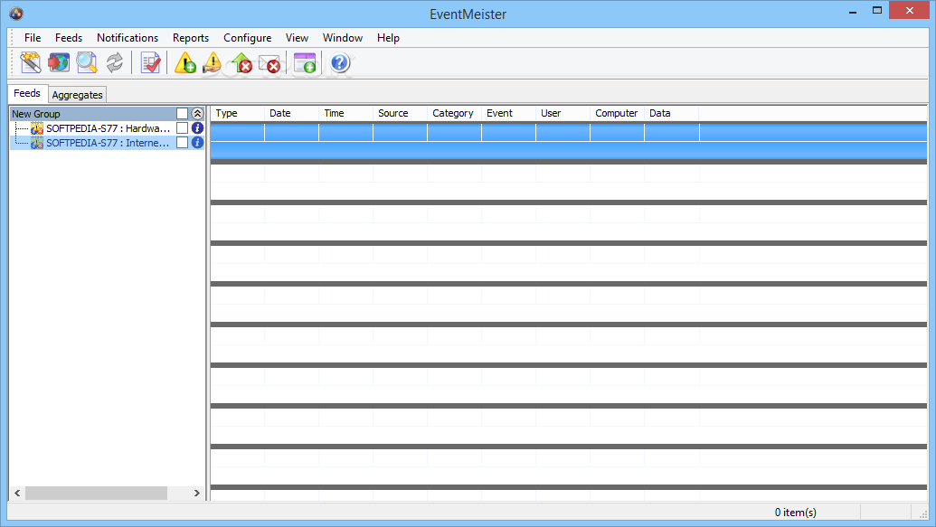The width and height of the screenshot is (936, 527).
Task: Click the EventMeister title bar app icon
Action: 16,14
